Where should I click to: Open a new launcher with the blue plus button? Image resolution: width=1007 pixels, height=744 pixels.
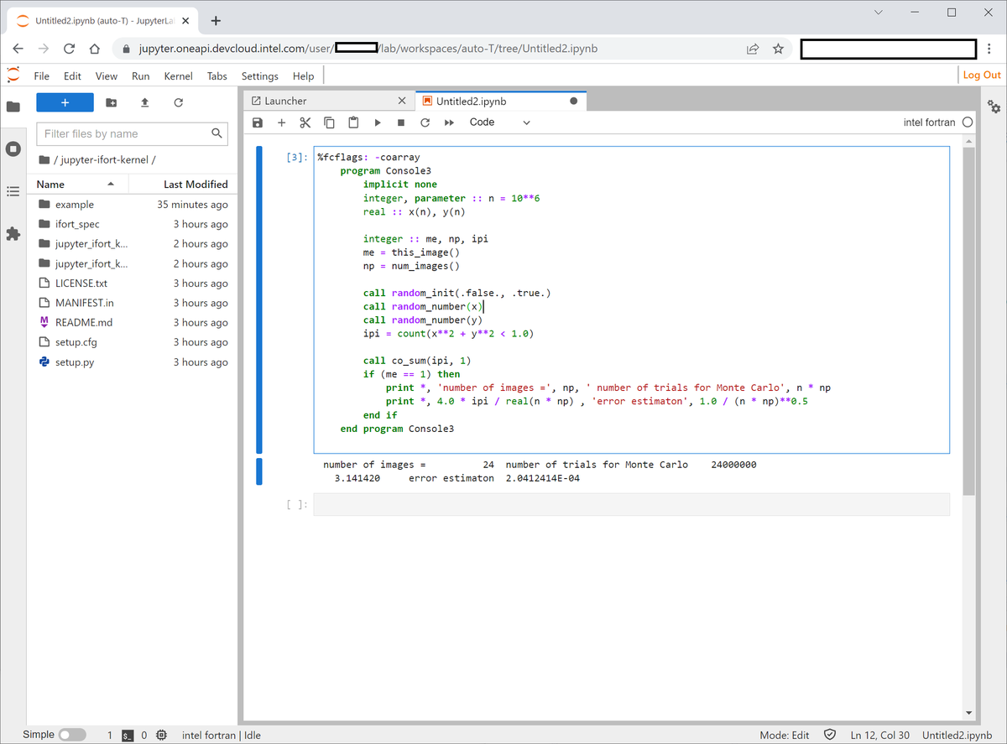click(65, 101)
